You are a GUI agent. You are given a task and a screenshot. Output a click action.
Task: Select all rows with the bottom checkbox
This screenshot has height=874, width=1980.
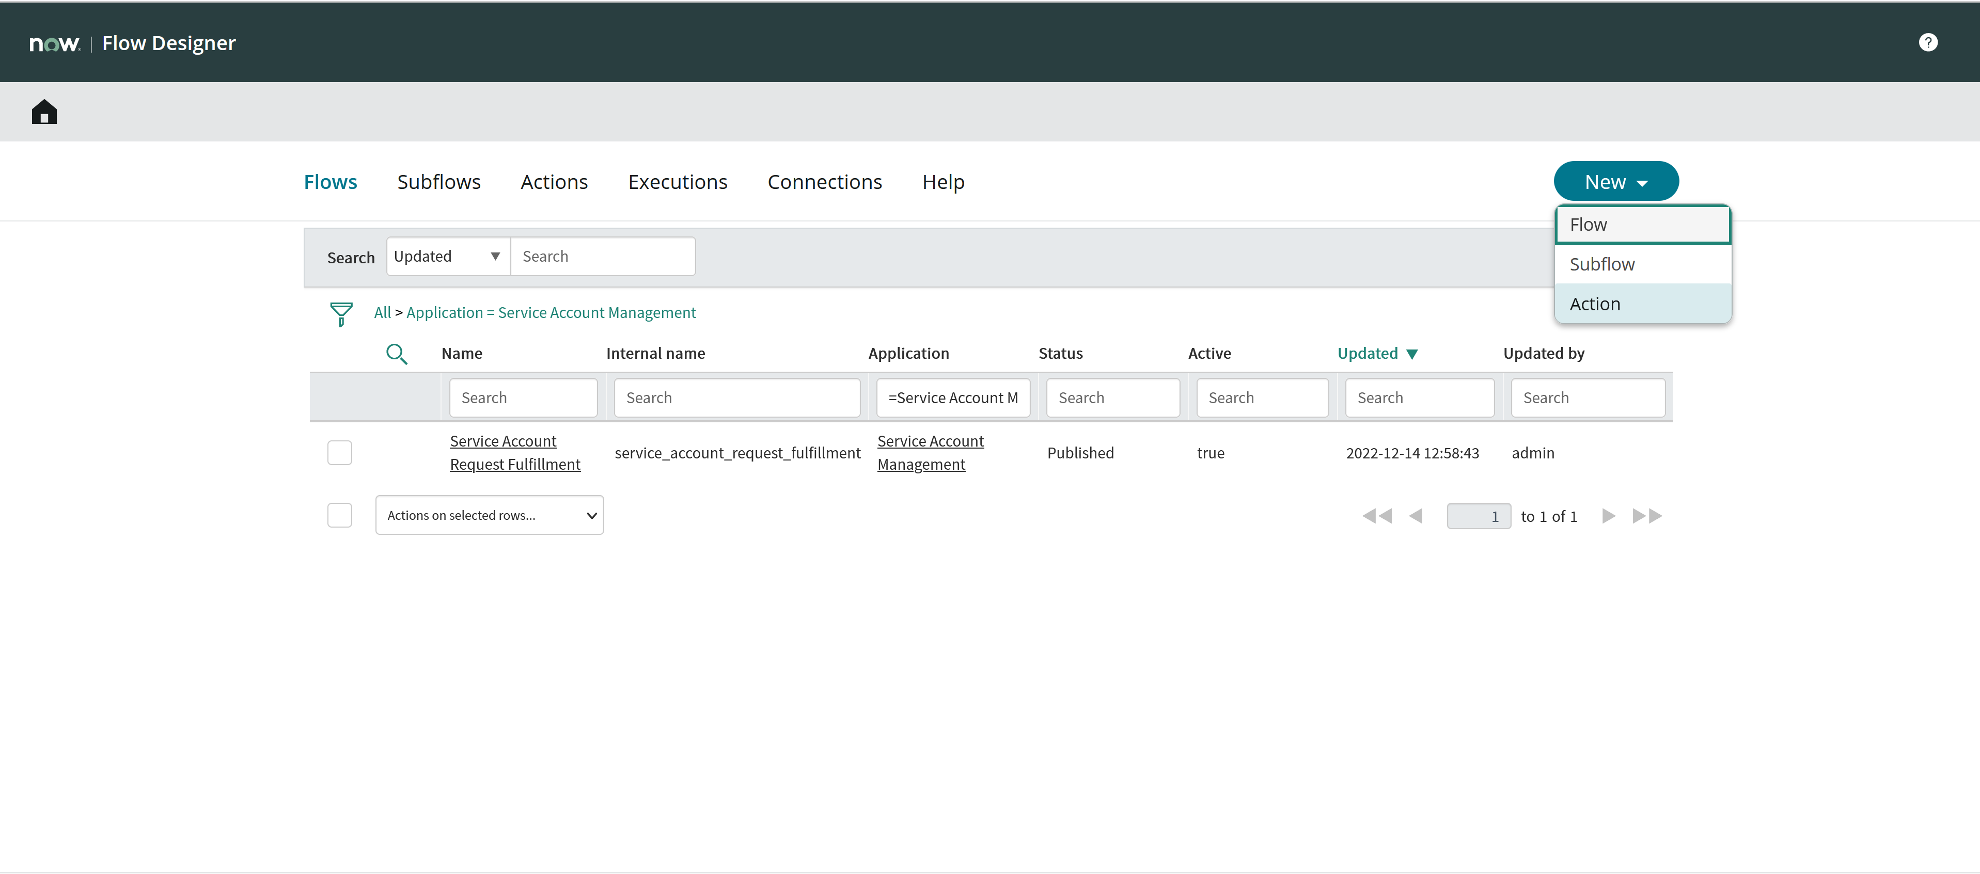pos(339,515)
